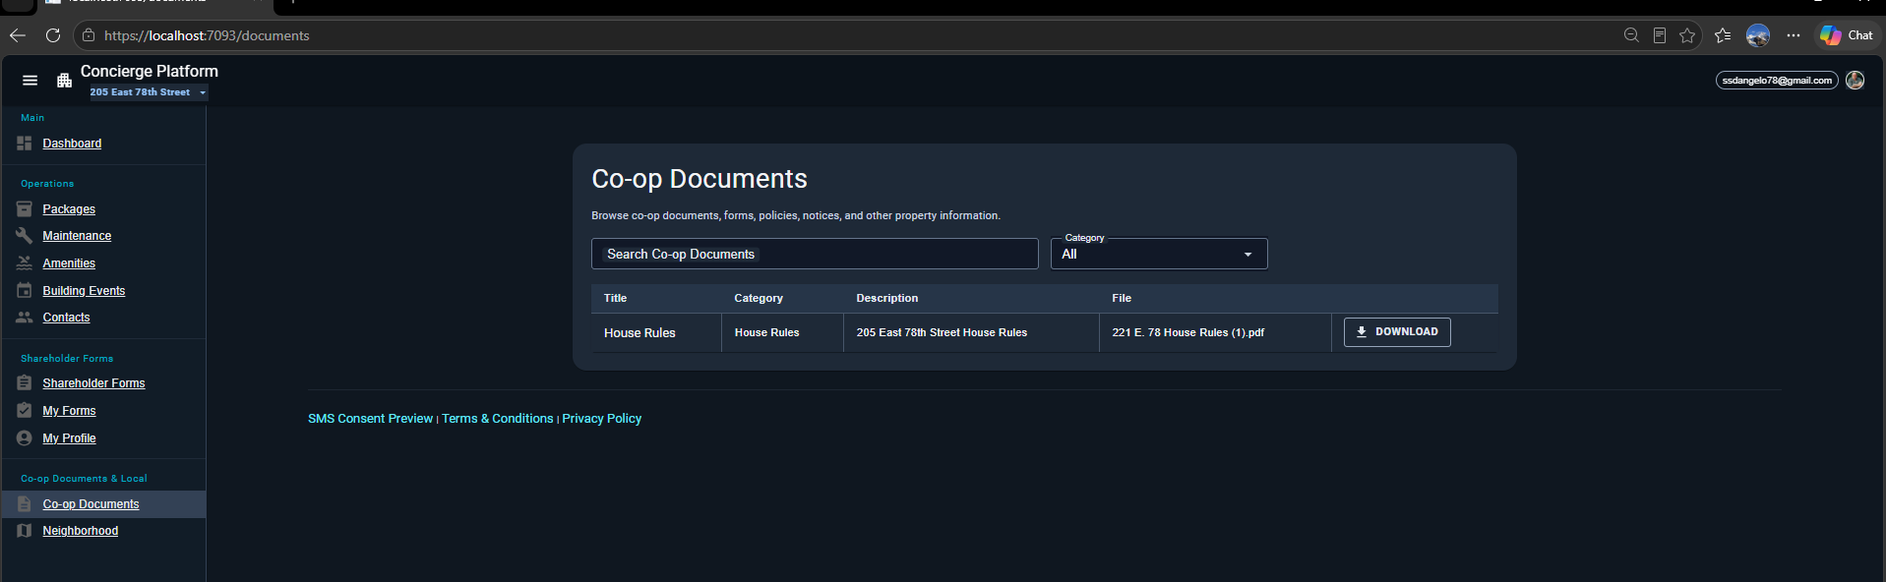This screenshot has width=1886, height=582.
Task: Click the user avatar in the app header
Action: [1855, 81]
